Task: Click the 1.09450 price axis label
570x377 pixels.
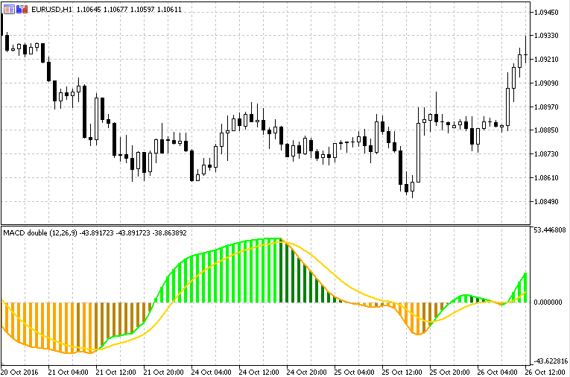Action: (548, 12)
